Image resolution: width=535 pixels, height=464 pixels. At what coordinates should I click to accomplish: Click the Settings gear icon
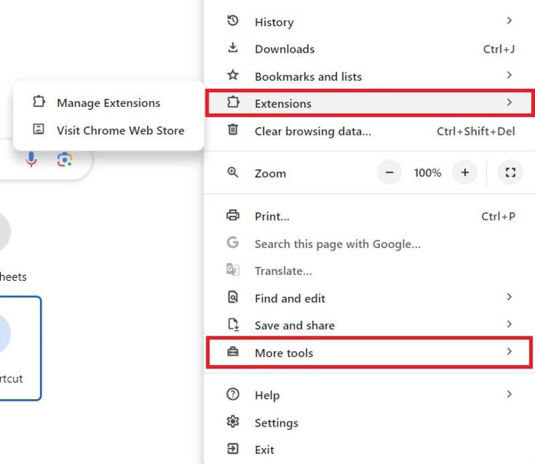tap(233, 421)
